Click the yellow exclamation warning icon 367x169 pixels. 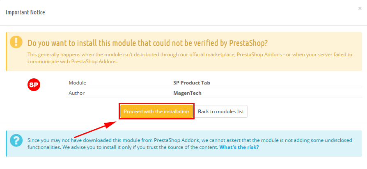16,42
